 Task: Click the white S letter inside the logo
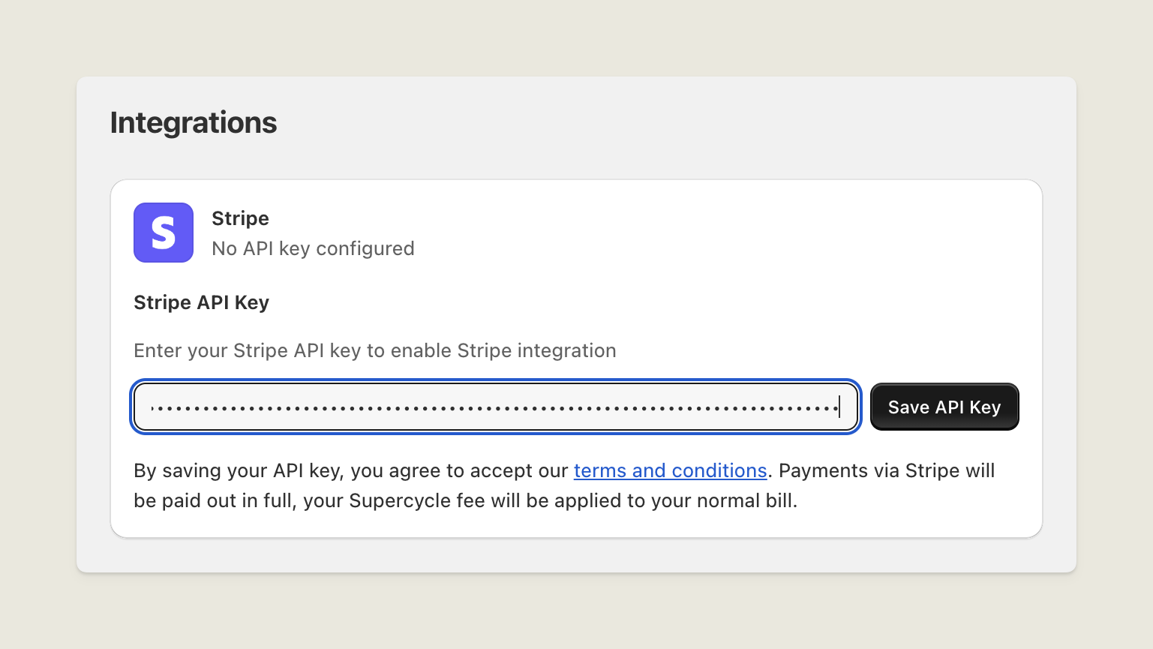pyautogui.click(x=164, y=233)
